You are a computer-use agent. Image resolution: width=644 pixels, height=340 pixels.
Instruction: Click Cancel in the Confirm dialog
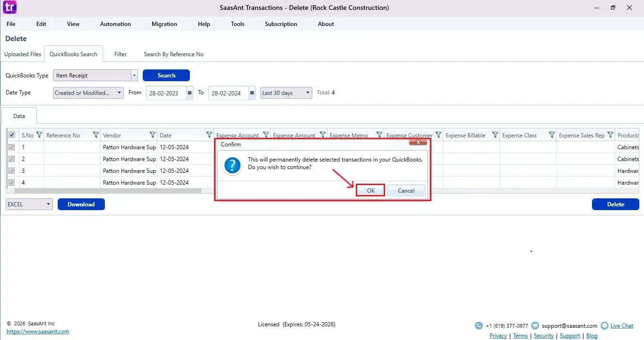tap(406, 191)
